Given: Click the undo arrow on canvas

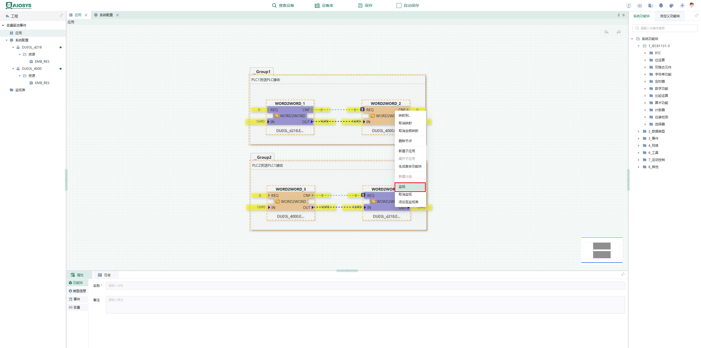Looking at the screenshot, I should [606, 32].
